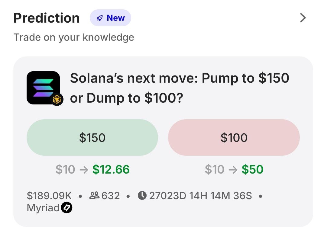The height and width of the screenshot is (240, 324).
Task: Open the Prediction section heading
Action: (x=47, y=18)
